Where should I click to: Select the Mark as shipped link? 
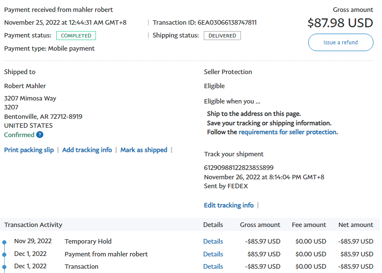click(144, 150)
